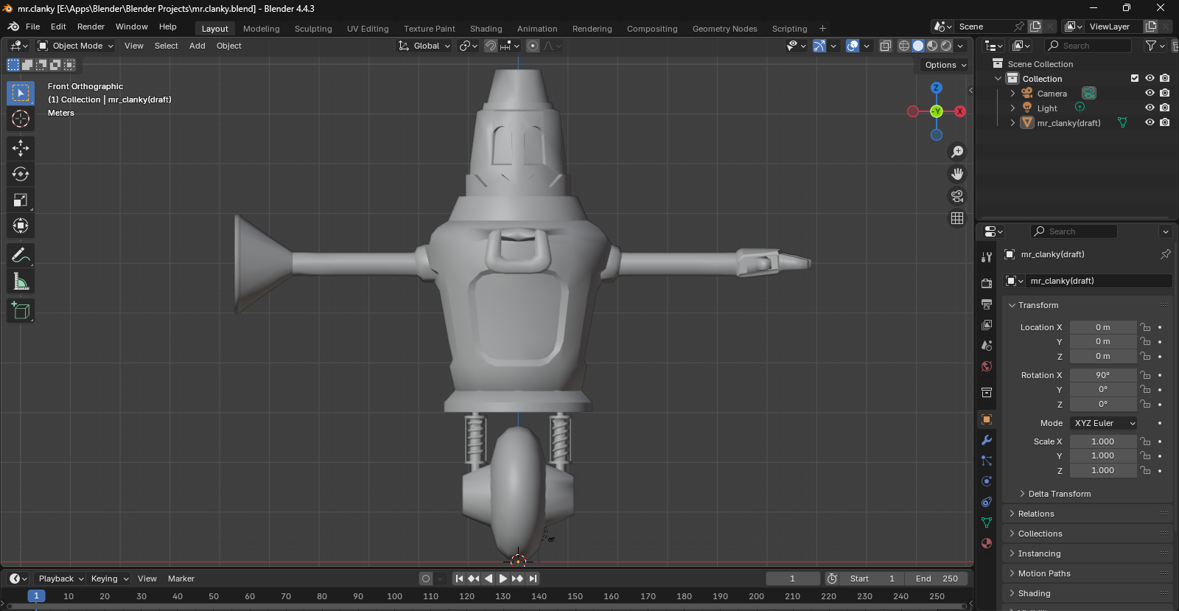The height and width of the screenshot is (611, 1179).
Task: Switch to Modeling workspace tab
Action: 262,29
